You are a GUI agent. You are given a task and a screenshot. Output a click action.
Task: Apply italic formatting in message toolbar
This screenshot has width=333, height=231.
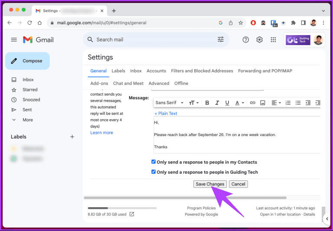click(217, 103)
